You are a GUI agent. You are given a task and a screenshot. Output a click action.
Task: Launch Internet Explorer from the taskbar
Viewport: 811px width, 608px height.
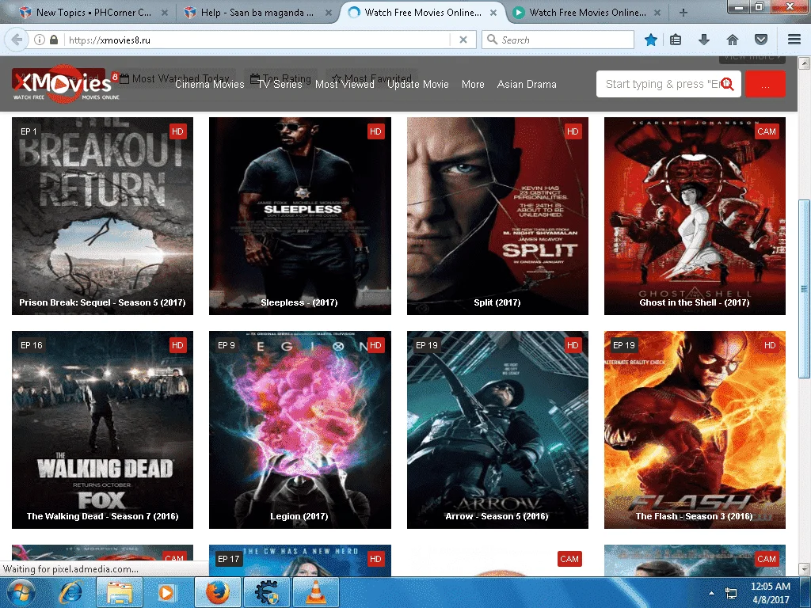click(70, 592)
